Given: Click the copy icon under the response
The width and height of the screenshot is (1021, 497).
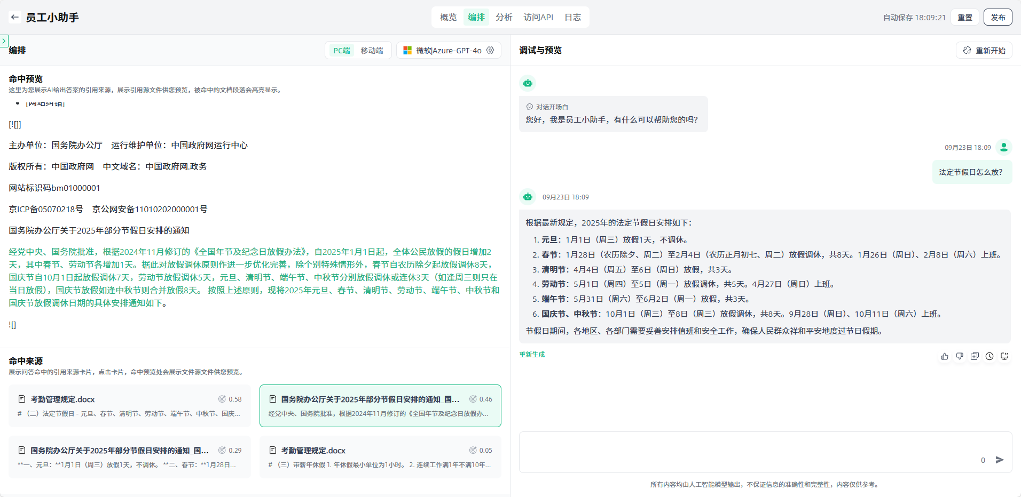Looking at the screenshot, I should [975, 356].
